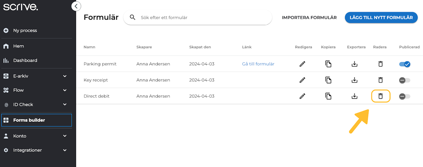Open the Gå till formulär link
This screenshot has width=423, height=167.
[258, 64]
